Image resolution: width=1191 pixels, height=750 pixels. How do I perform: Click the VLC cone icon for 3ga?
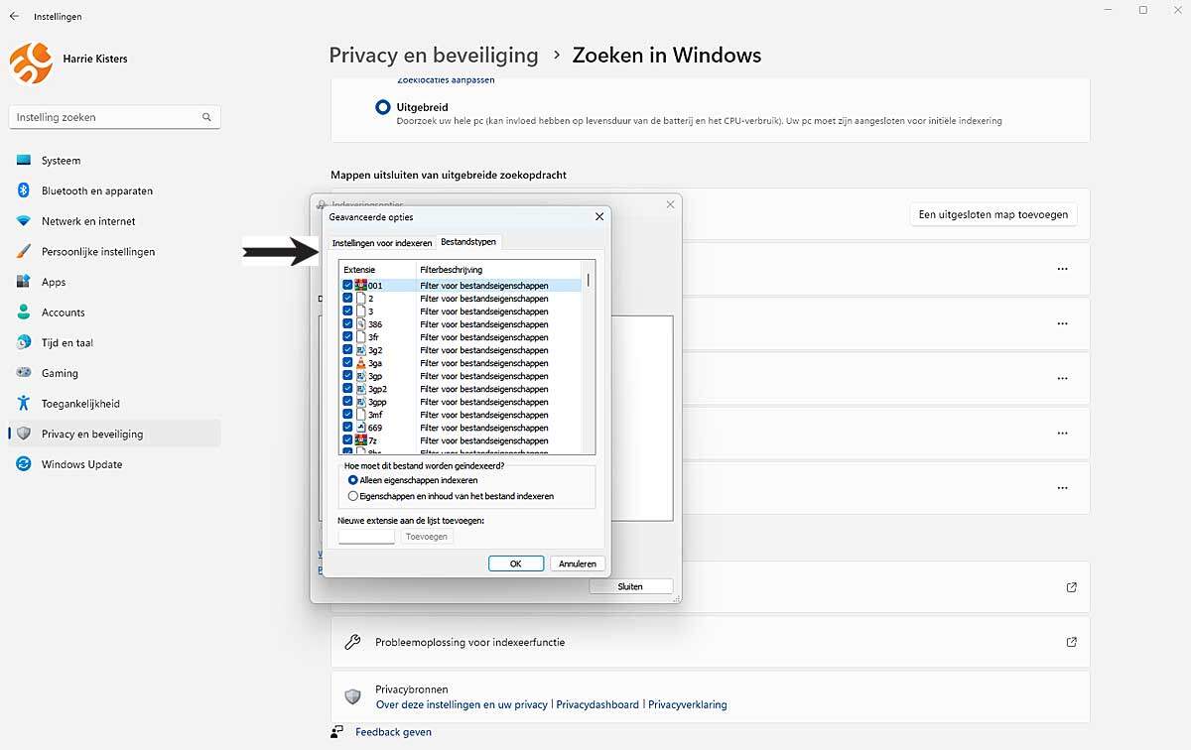[x=360, y=363]
